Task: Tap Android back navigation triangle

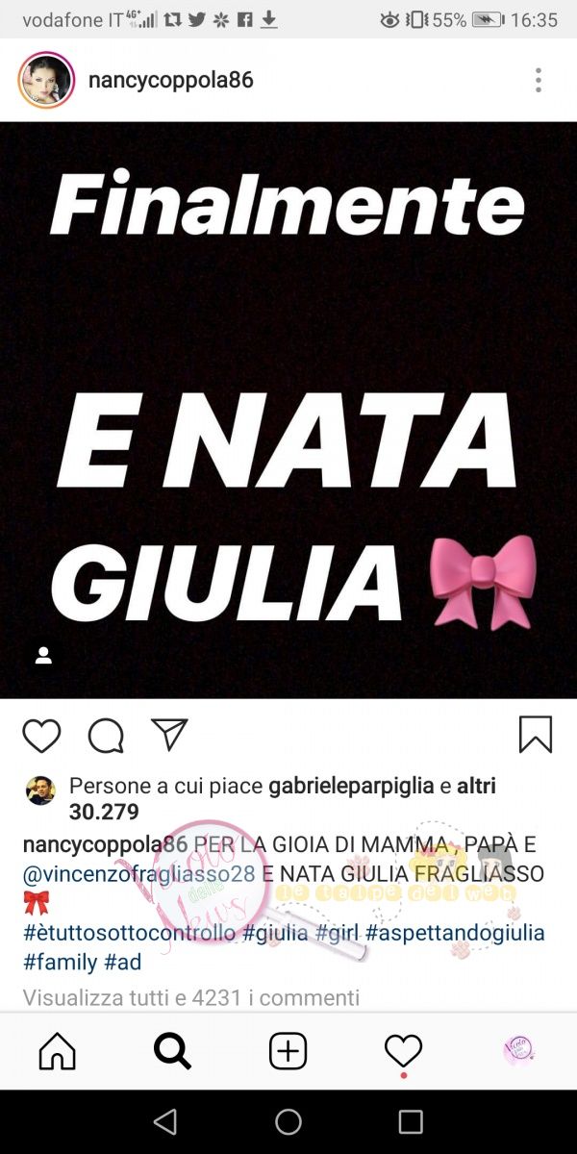Action: (x=165, y=1121)
